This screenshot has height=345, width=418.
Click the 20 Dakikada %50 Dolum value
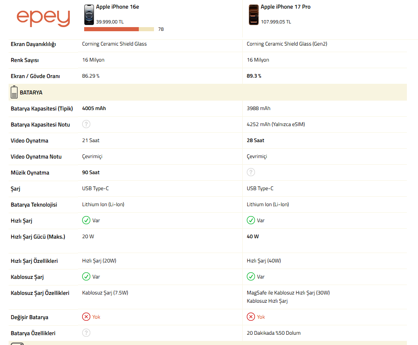[273, 333]
